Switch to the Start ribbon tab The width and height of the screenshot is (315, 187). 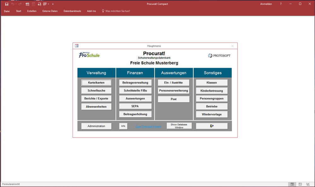[x=19, y=11]
